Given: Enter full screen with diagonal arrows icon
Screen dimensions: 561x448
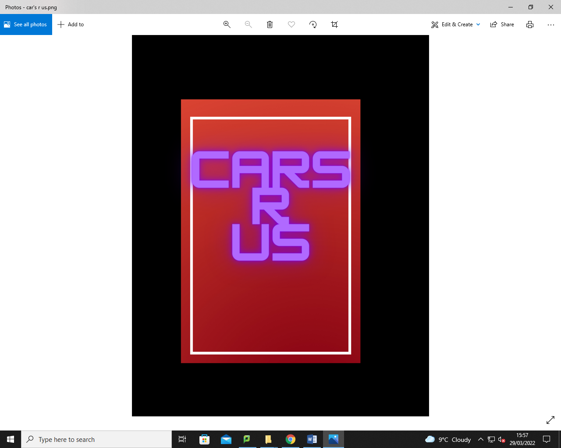Looking at the screenshot, I should coord(550,420).
